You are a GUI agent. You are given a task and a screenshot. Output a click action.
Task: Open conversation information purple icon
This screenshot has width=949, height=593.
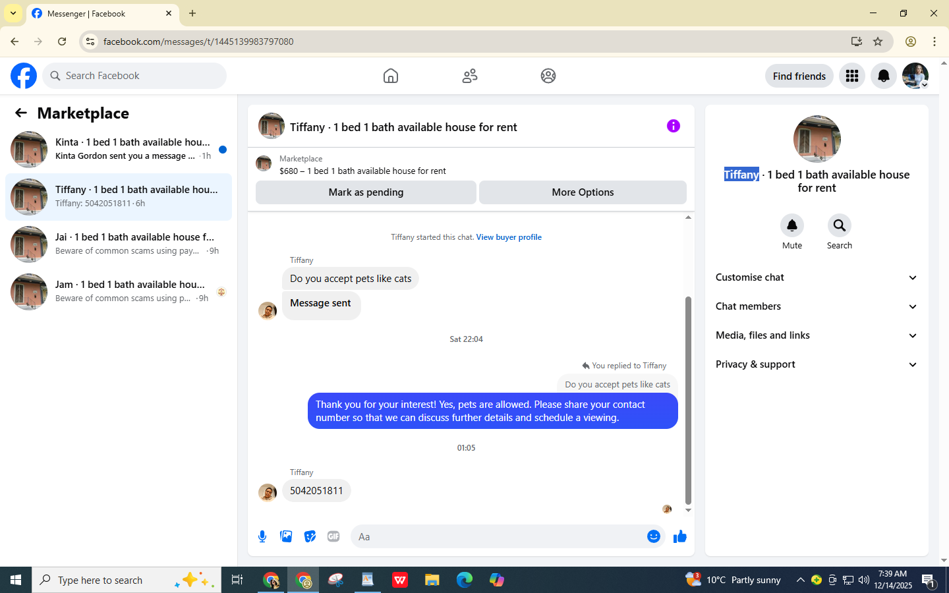pyautogui.click(x=674, y=126)
